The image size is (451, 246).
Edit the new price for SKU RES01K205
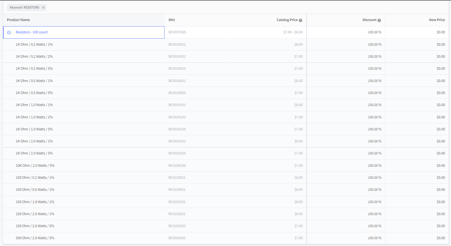(x=417, y=153)
